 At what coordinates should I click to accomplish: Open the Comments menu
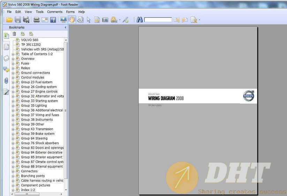55,12
